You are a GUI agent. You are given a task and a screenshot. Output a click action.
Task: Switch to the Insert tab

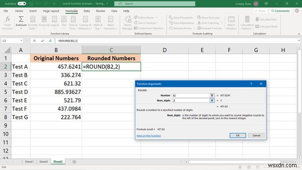(x=33, y=11)
